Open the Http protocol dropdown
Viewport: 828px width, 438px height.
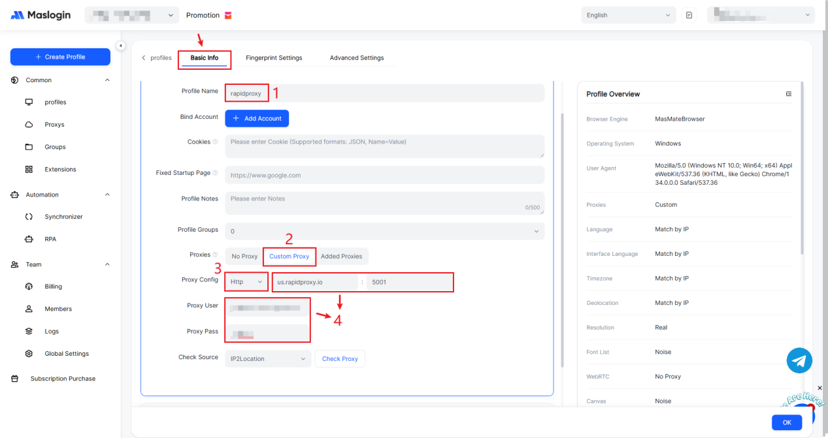click(246, 282)
